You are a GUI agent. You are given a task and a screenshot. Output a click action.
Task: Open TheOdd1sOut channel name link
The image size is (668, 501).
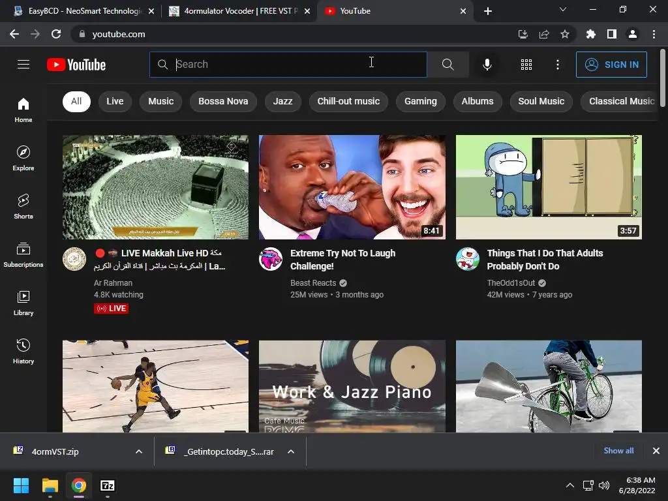[x=511, y=283]
